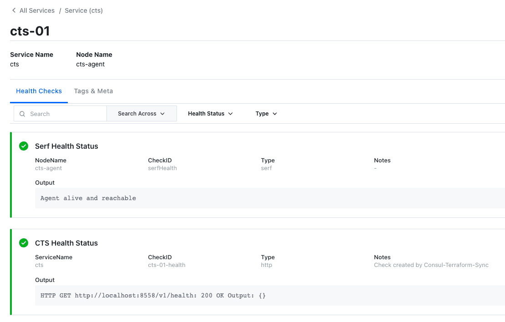Click the green passing icon for CTS Health Status
Viewport: 505px width, 322px height.
point(24,243)
